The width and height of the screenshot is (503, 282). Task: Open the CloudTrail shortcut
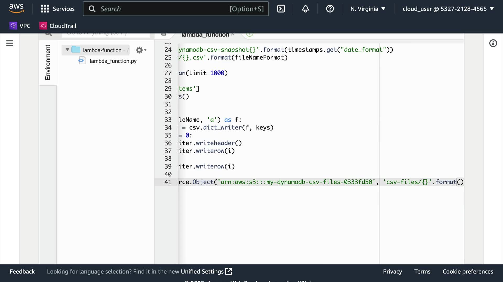[x=58, y=26]
